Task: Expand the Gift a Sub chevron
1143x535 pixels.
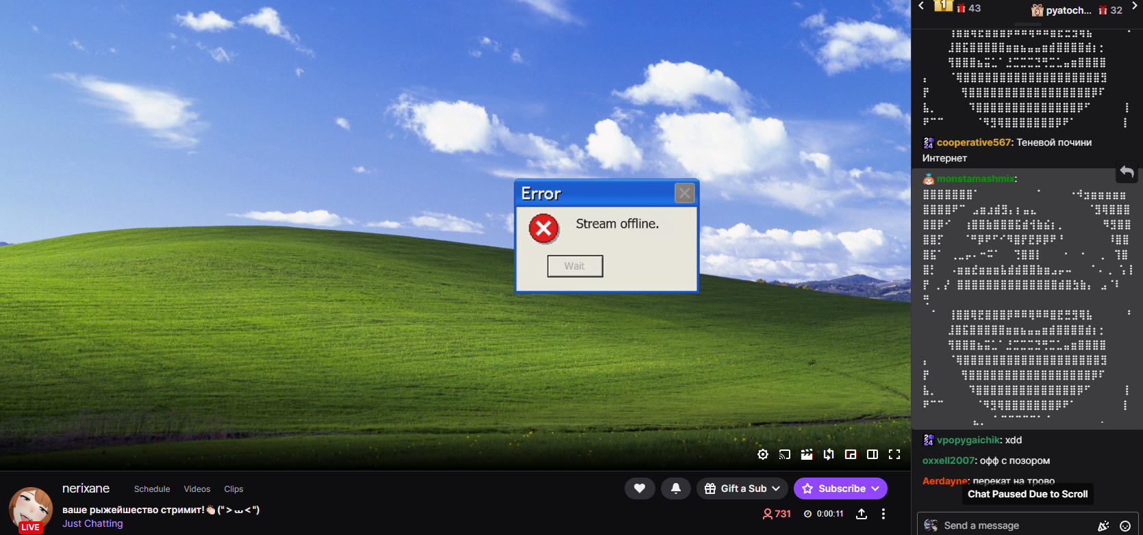Action: 776,488
